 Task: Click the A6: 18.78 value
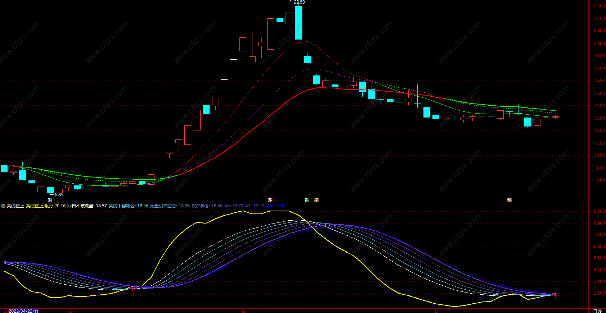click(234, 206)
